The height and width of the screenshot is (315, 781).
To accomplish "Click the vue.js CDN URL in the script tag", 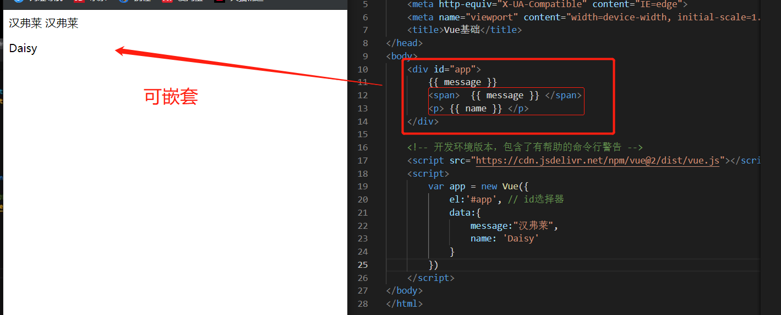I will [598, 161].
